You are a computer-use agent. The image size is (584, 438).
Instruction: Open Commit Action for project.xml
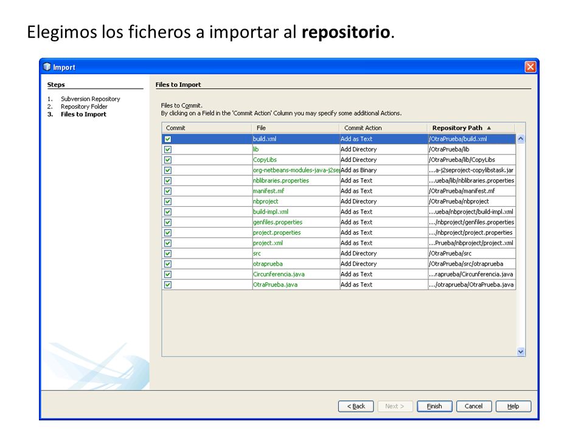384,243
